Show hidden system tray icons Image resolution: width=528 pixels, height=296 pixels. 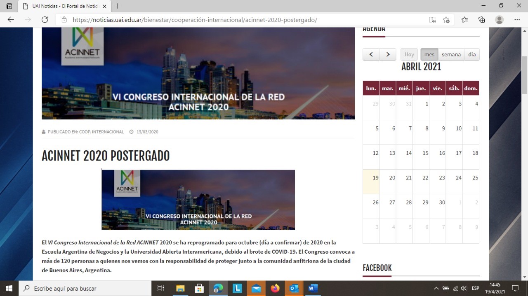436,288
